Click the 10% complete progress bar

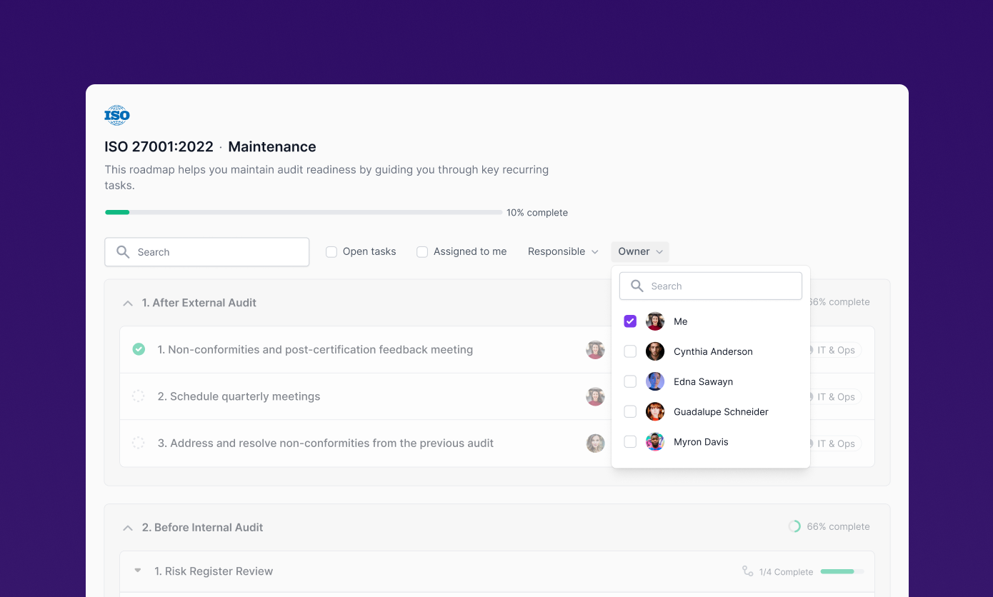point(304,212)
